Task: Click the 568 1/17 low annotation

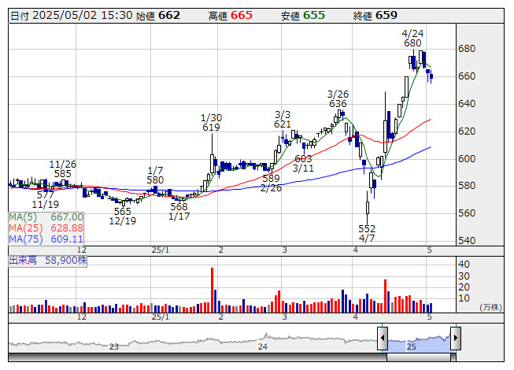Action: (179, 212)
